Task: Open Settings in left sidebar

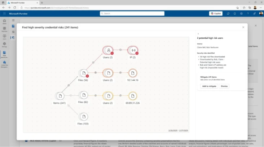Action: click(4, 45)
